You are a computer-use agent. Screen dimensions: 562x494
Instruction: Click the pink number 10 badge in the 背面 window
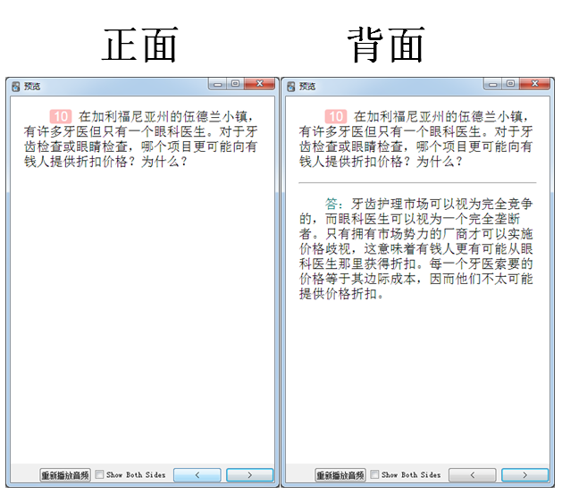[x=336, y=116]
